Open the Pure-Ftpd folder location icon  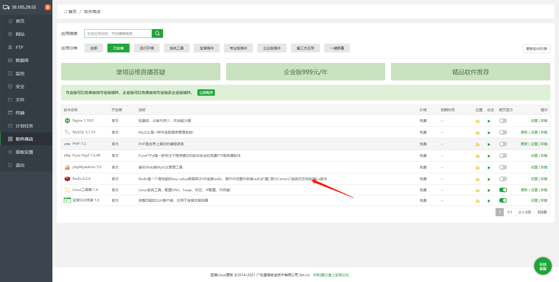(477, 156)
